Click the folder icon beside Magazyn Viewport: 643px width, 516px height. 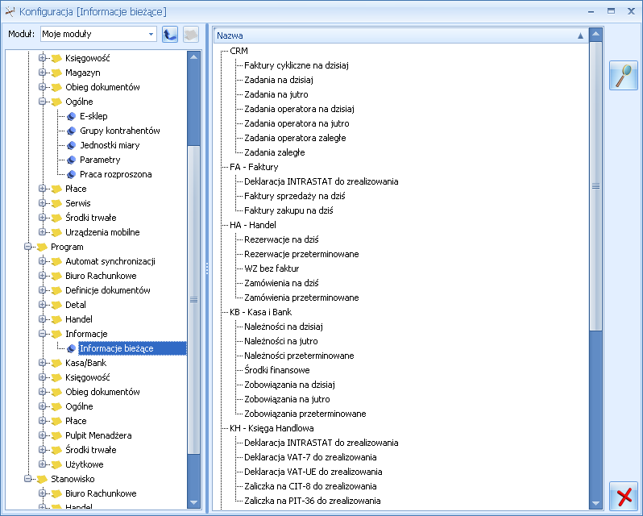coord(56,73)
